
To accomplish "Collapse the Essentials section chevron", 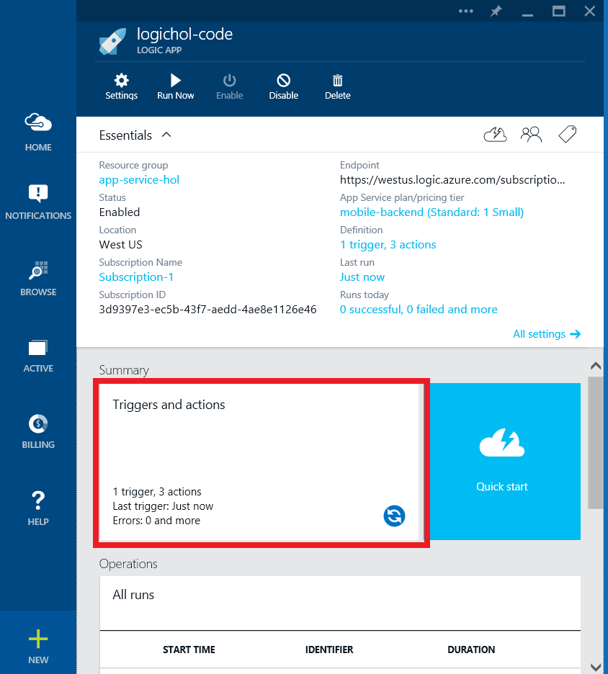I will pyautogui.click(x=166, y=135).
